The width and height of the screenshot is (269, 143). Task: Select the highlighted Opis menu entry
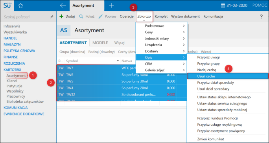pos(162,58)
